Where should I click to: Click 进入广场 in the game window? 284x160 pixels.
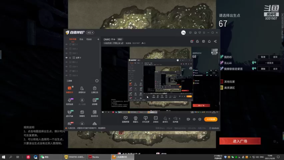[240, 141]
